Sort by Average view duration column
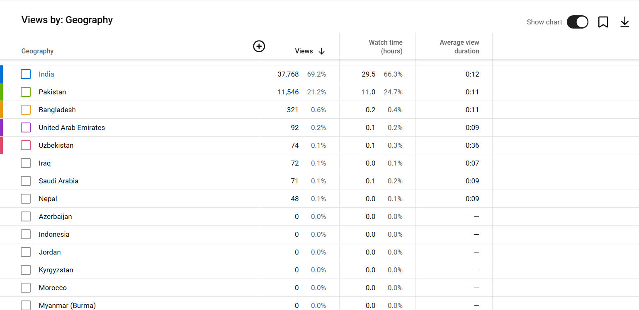 pyautogui.click(x=459, y=47)
